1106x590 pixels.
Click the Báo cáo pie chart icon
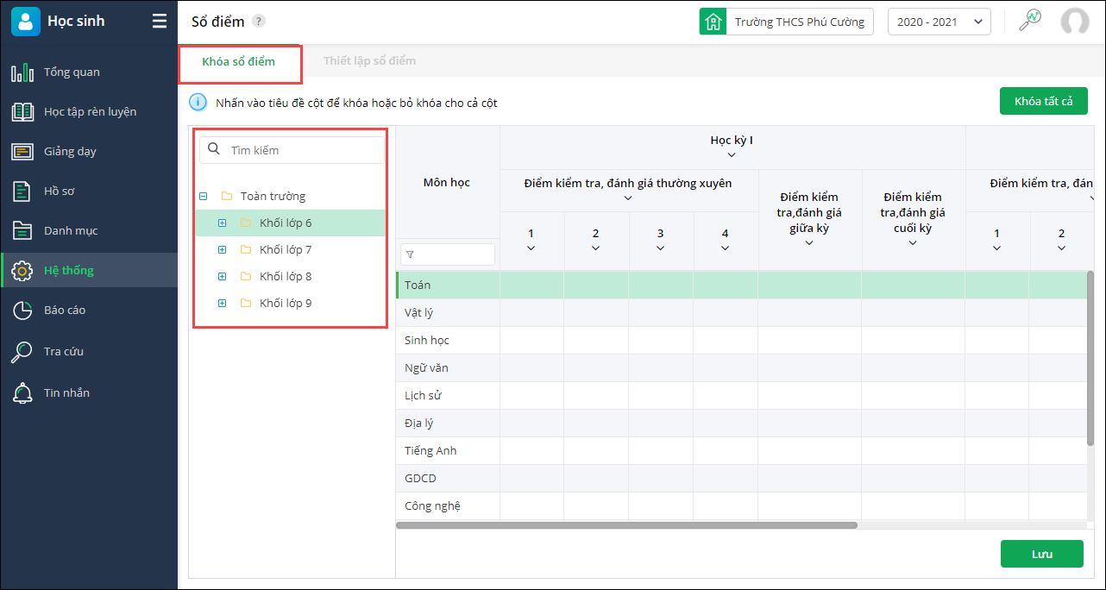[x=22, y=311]
